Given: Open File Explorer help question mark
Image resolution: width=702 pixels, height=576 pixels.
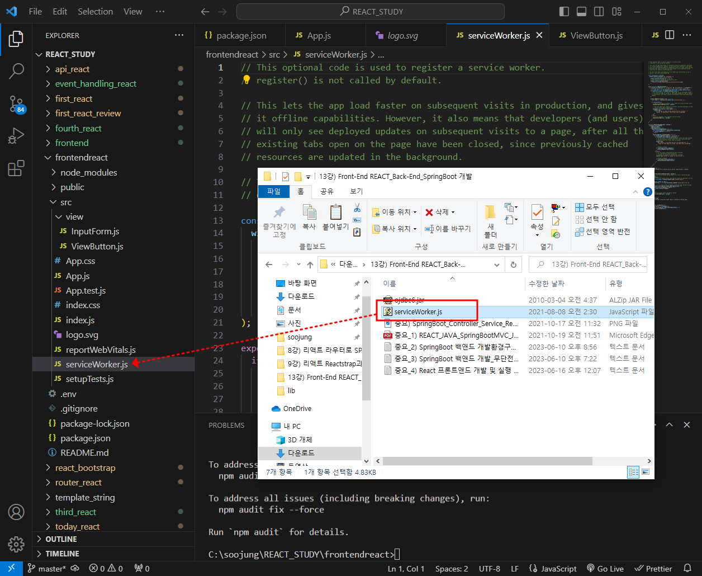Looking at the screenshot, I should (648, 191).
